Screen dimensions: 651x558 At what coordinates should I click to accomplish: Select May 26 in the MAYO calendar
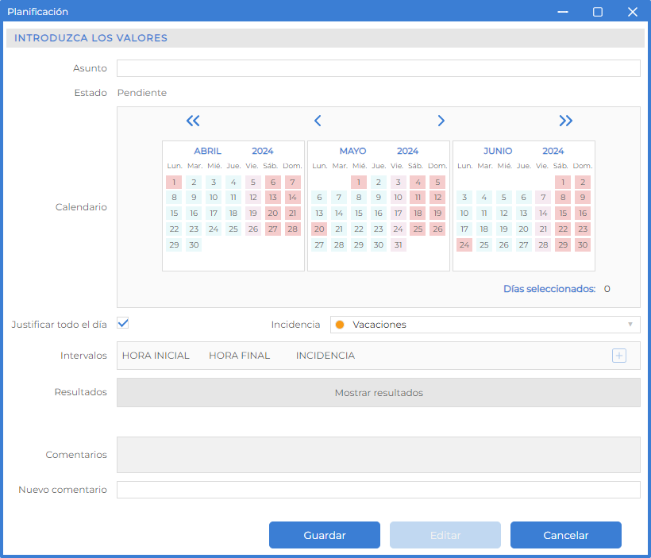click(x=437, y=229)
